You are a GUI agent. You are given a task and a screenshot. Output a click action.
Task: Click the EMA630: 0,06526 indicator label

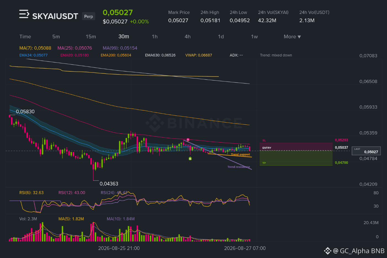point(160,55)
